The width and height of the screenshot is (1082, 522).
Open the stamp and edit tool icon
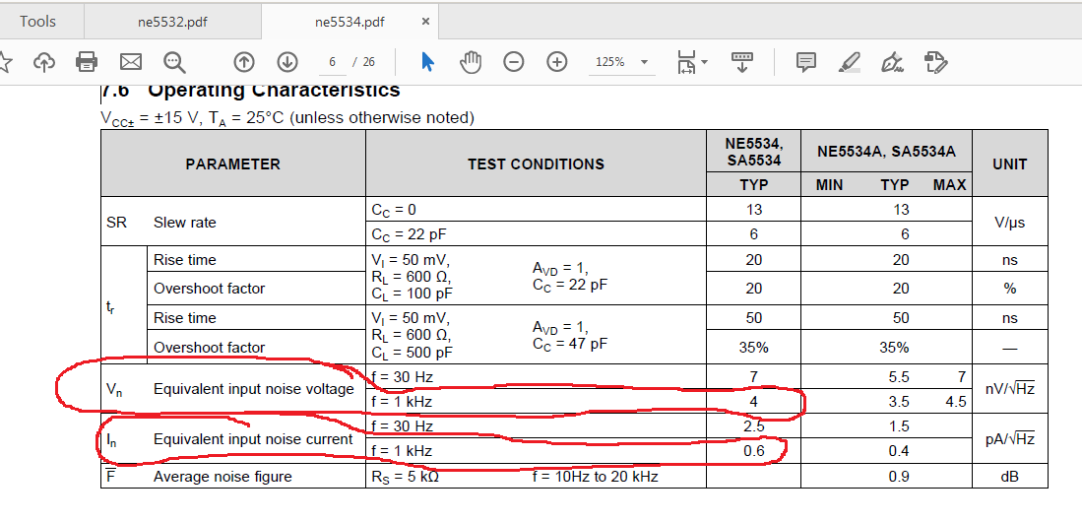tap(936, 62)
